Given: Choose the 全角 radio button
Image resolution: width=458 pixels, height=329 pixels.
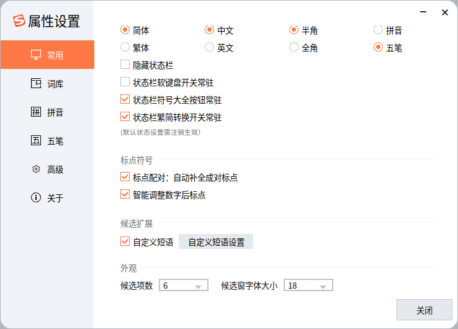Looking at the screenshot, I should [x=294, y=47].
